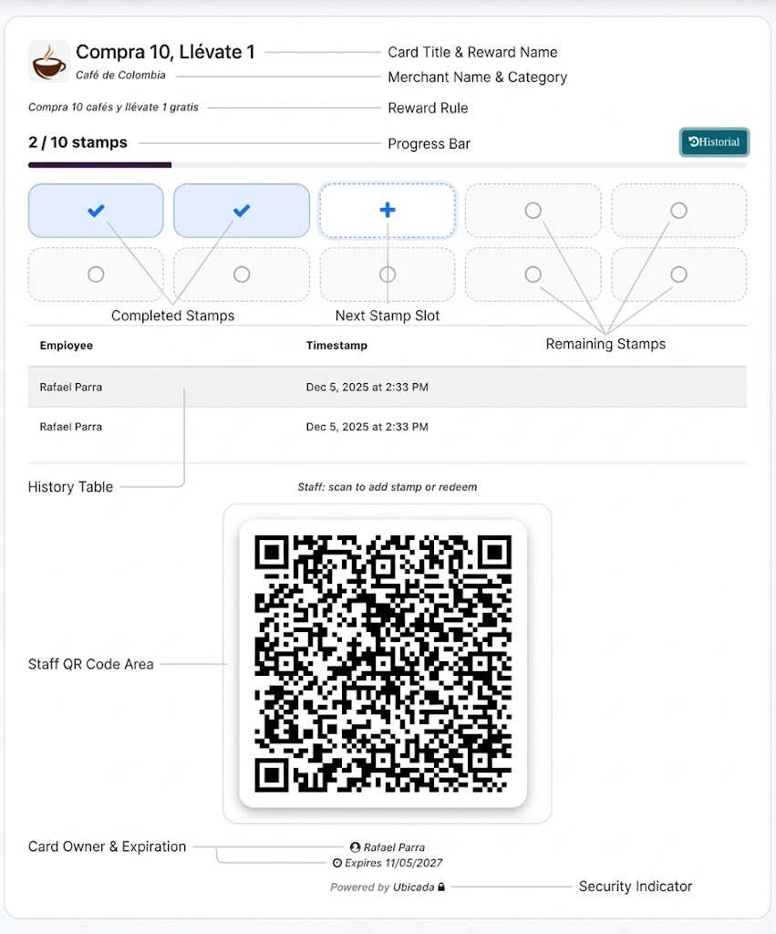This screenshot has width=776, height=934.
Task: Click the Employee column header
Action: click(67, 346)
